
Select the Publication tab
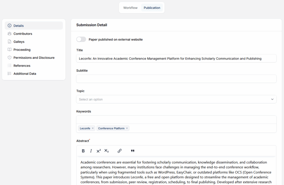152,8
